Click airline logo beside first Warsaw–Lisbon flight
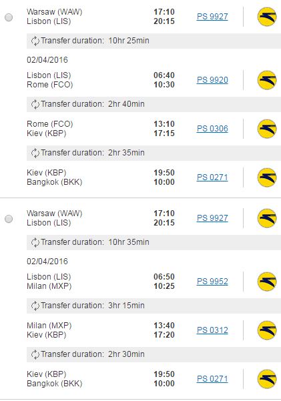281x401 pixels. 267,17
